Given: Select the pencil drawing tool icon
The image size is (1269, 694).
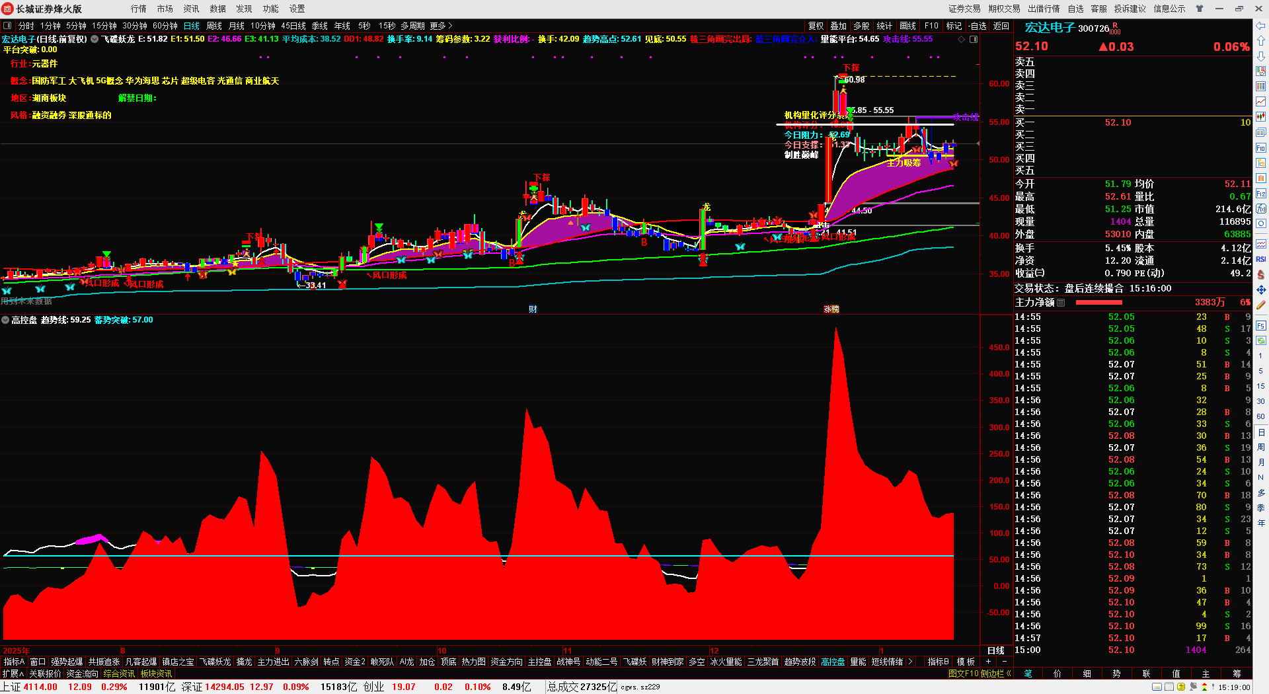Looking at the screenshot, I should (1261, 305).
